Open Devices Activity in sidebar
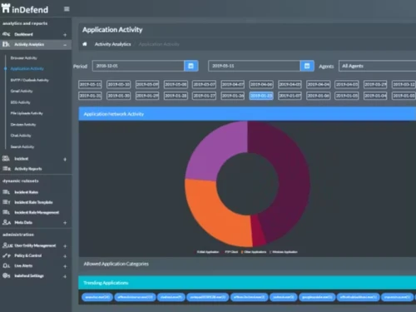Viewport: 416px width, 312px height. [23, 125]
